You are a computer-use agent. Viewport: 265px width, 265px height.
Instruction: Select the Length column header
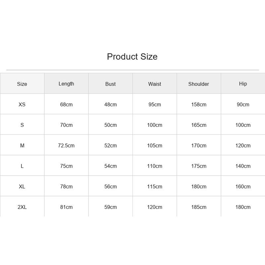pos(66,84)
